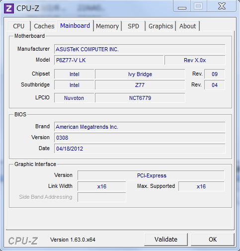Click the BIOS version 0308 field

point(140,138)
